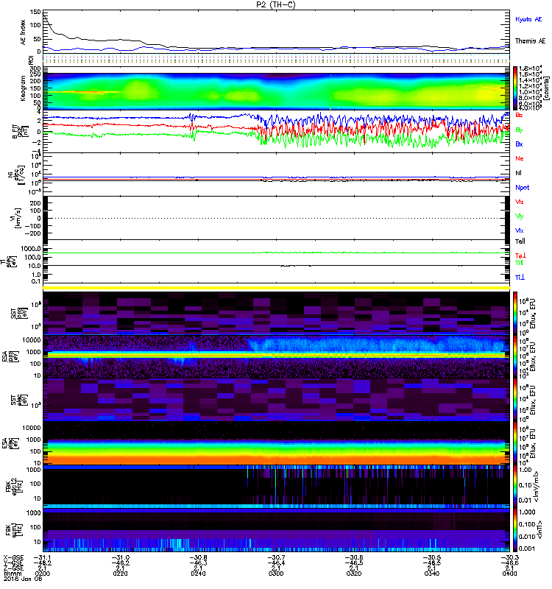Image resolution: width=552 pixels, height=589 pixels.
Task: Select the red Bz legend label
Action: (519, 116)
